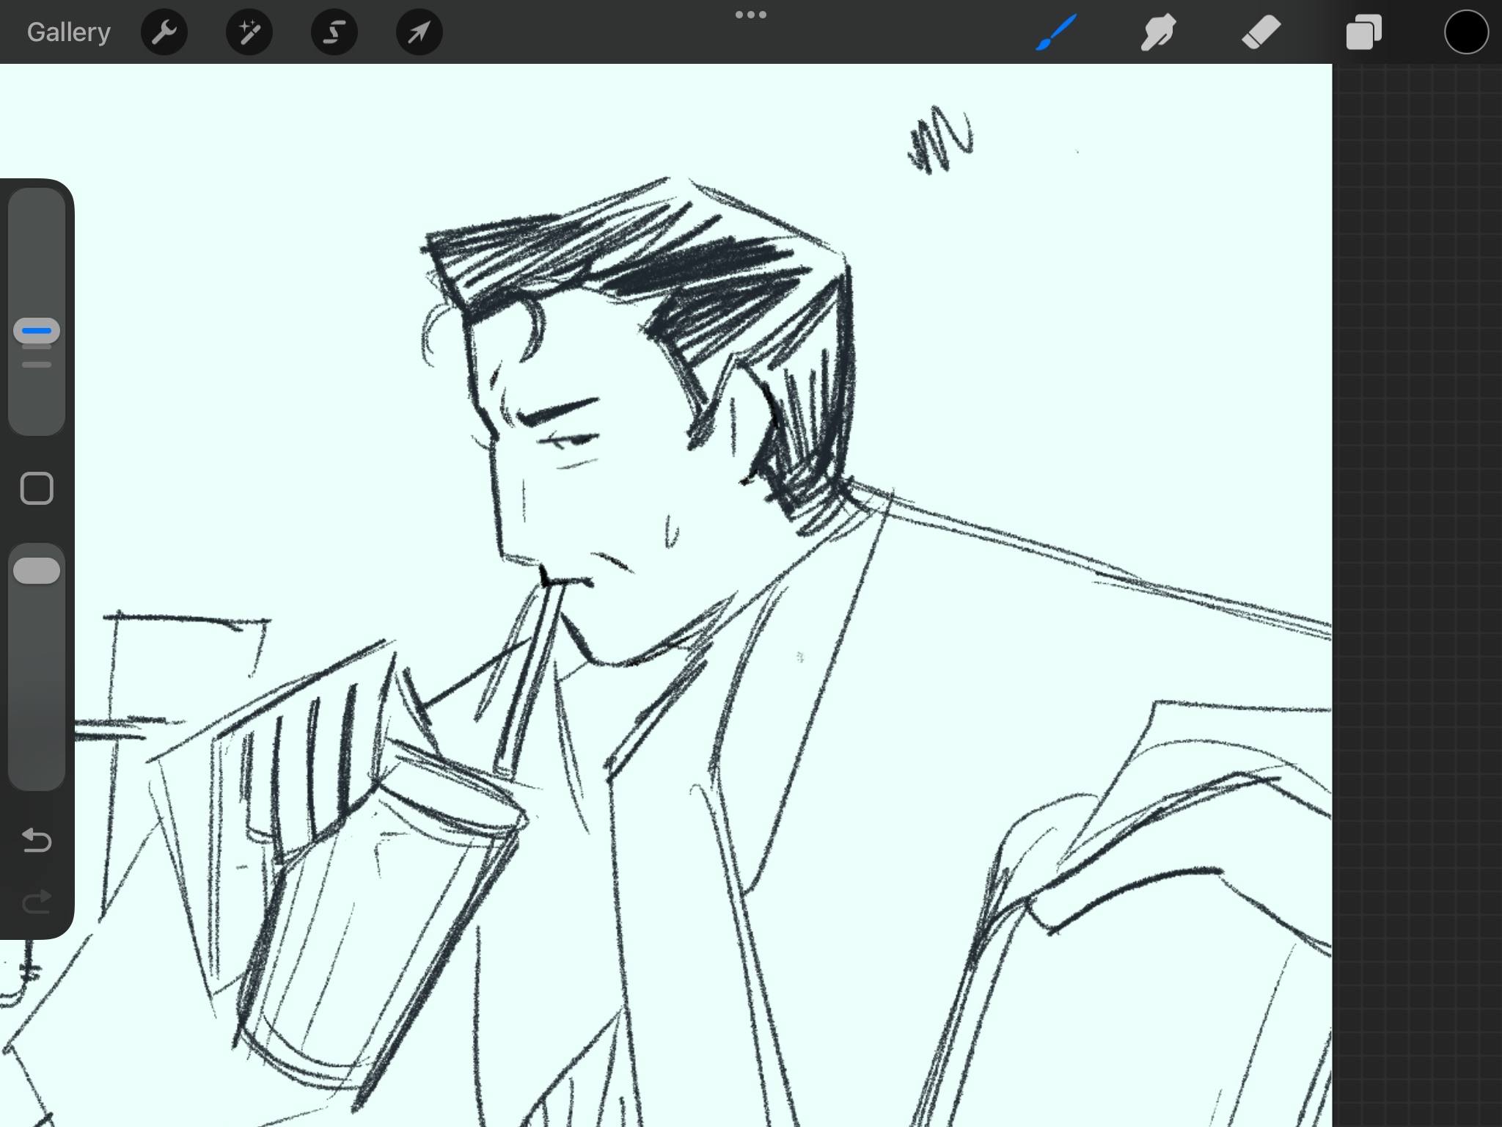Open the Layers panel
Viewport: 1502px width, 1127px height.
(x=1363, y=32)
